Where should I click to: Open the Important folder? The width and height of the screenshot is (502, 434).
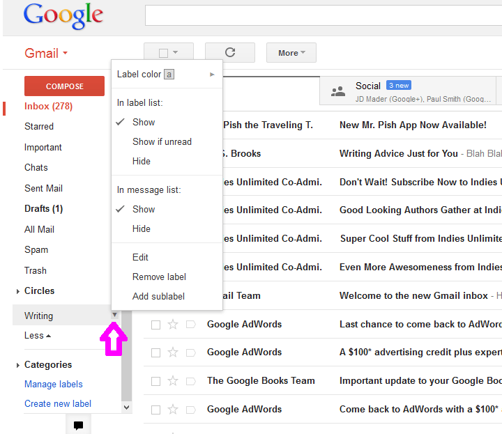(x=43, y=148)
